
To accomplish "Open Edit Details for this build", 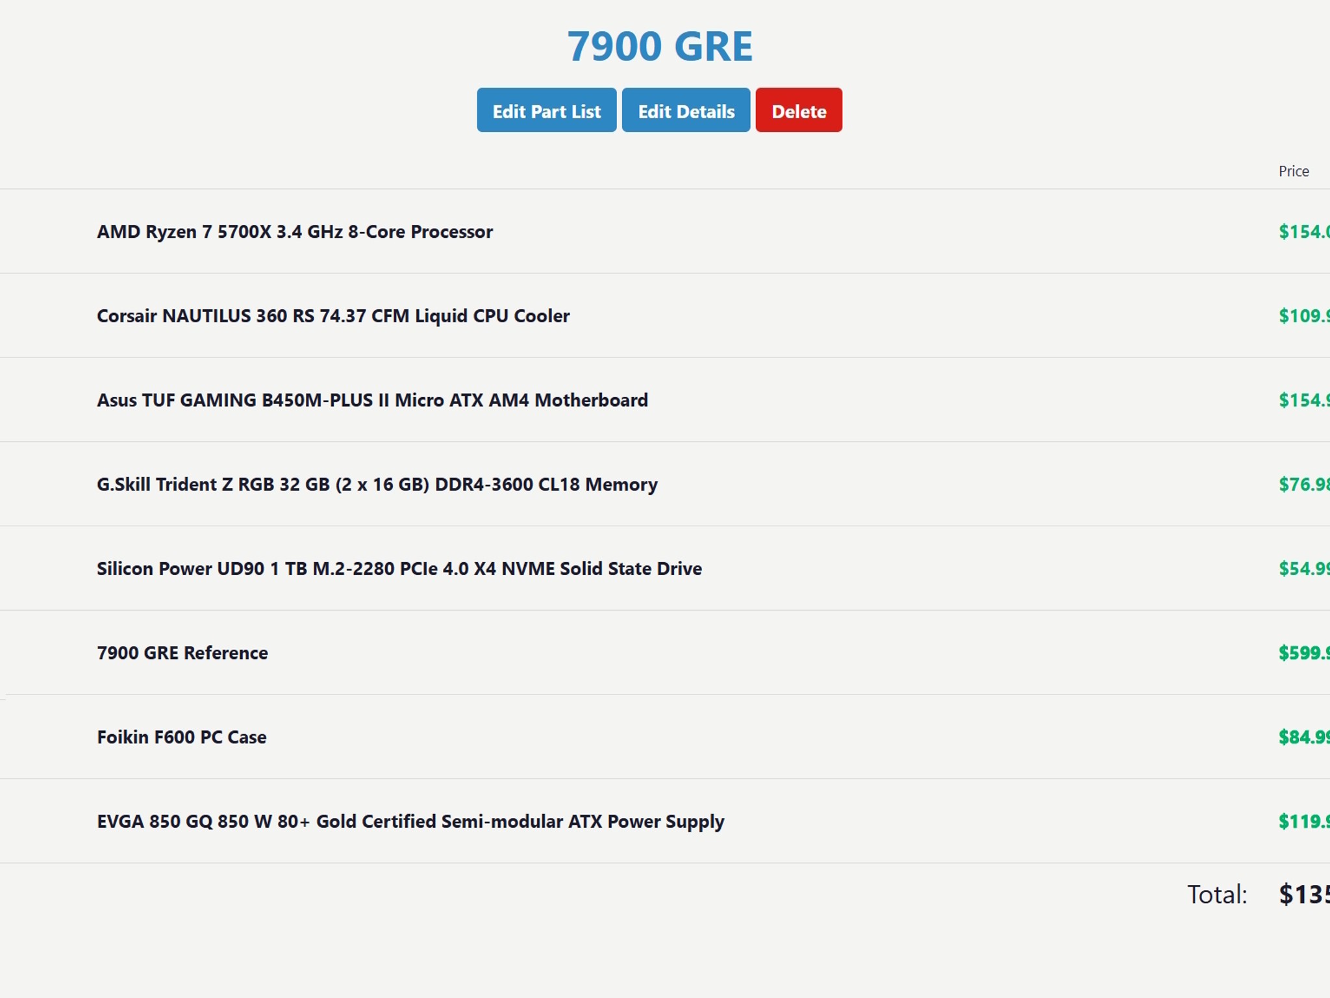I will [686, 110].
